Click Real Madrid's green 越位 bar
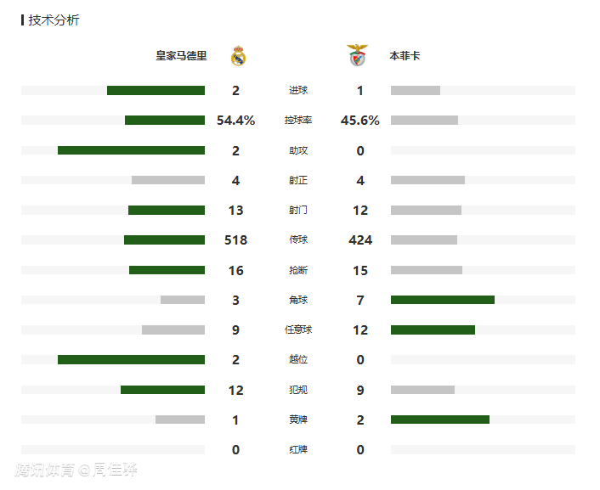 pyautogui.click(x=131, y=359)
